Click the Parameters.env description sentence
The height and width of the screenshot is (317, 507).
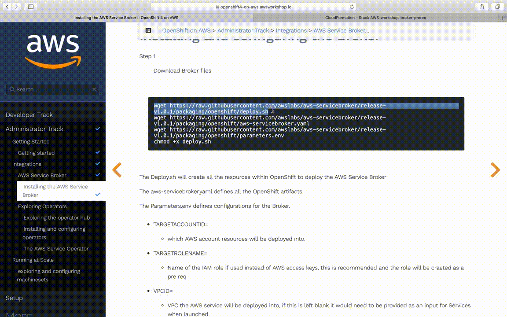tap(215, 206)
